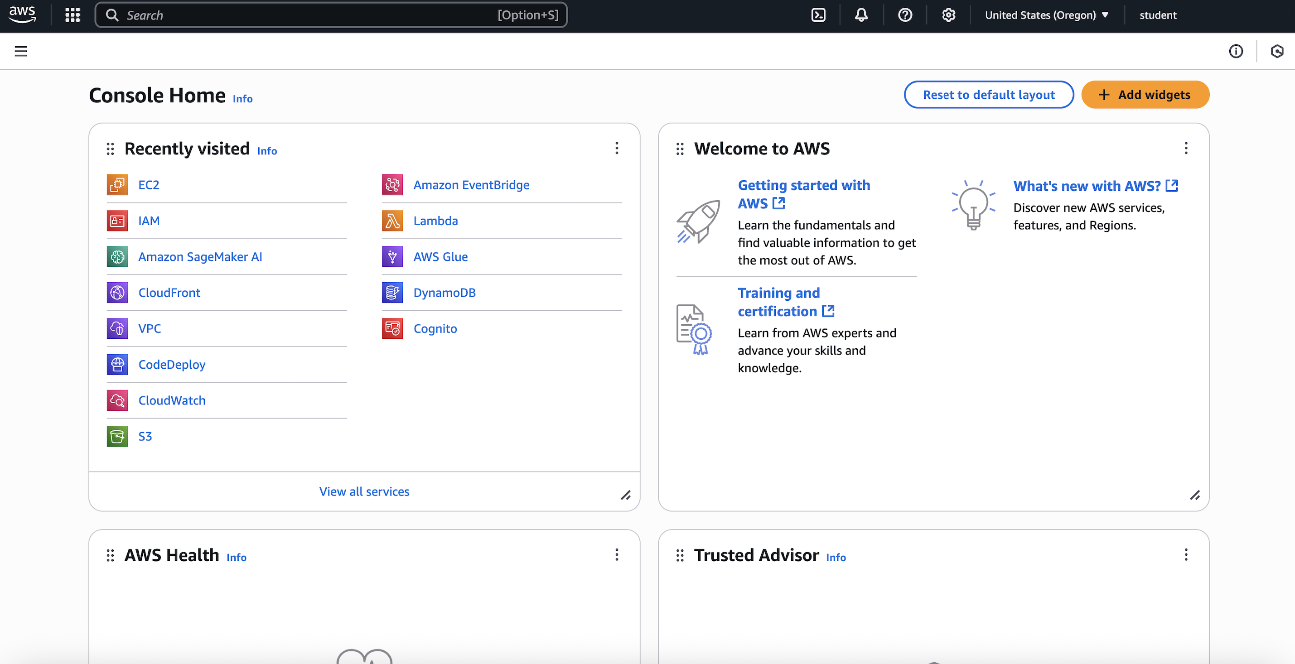Open the Trusted Advisor widget options menu
The height and width of the screenshot is (664, 1295).
point(1186,555)
